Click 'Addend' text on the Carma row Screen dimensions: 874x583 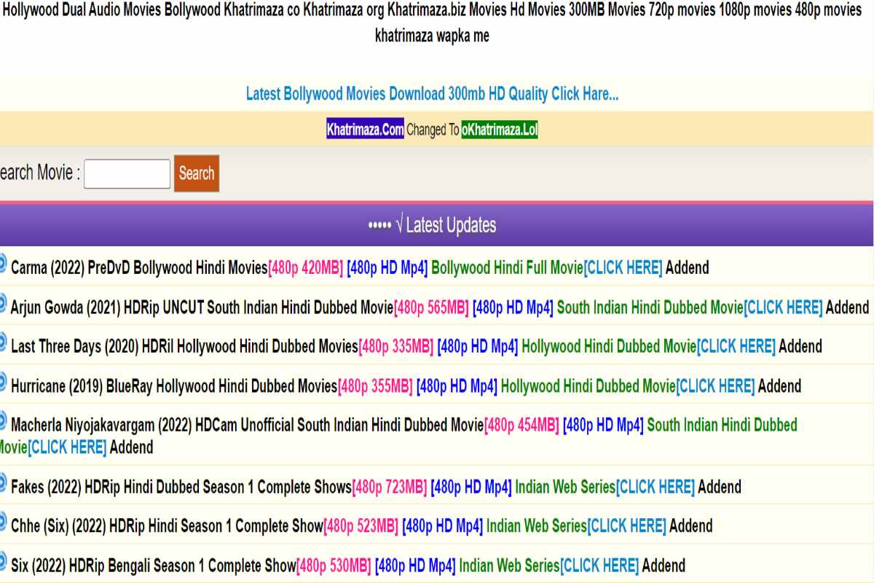pos(688,268)
